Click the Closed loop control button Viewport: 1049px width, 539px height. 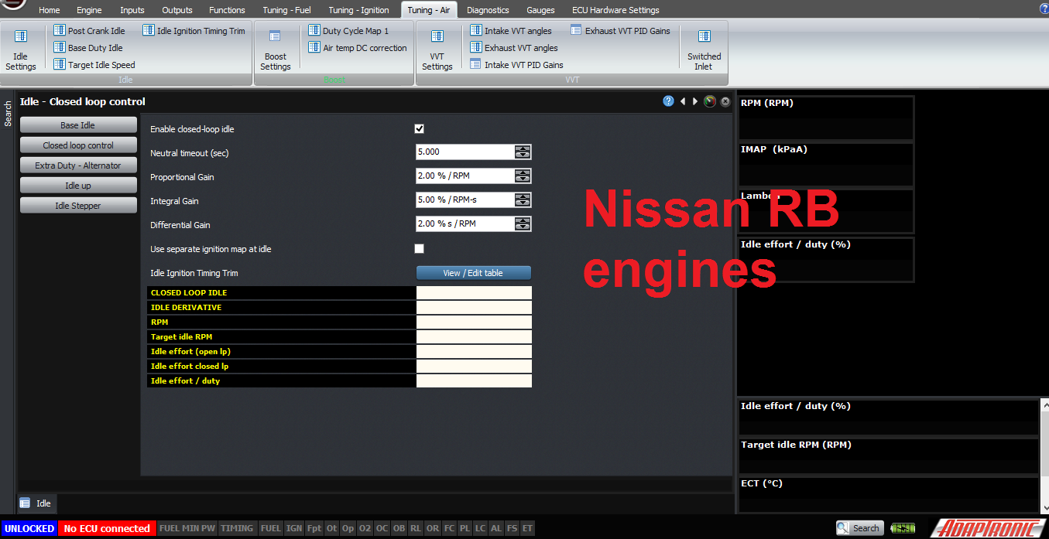pos(78,145)
